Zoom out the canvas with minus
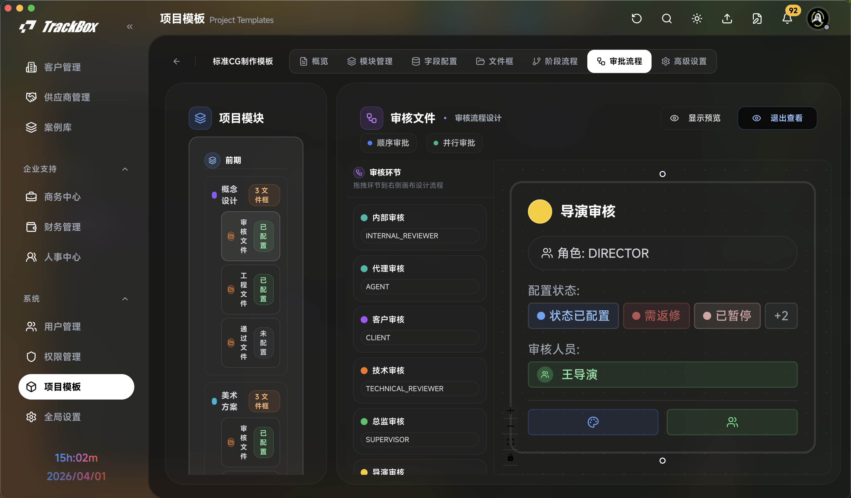Screen dimensions: 851x498 [511, 426]
